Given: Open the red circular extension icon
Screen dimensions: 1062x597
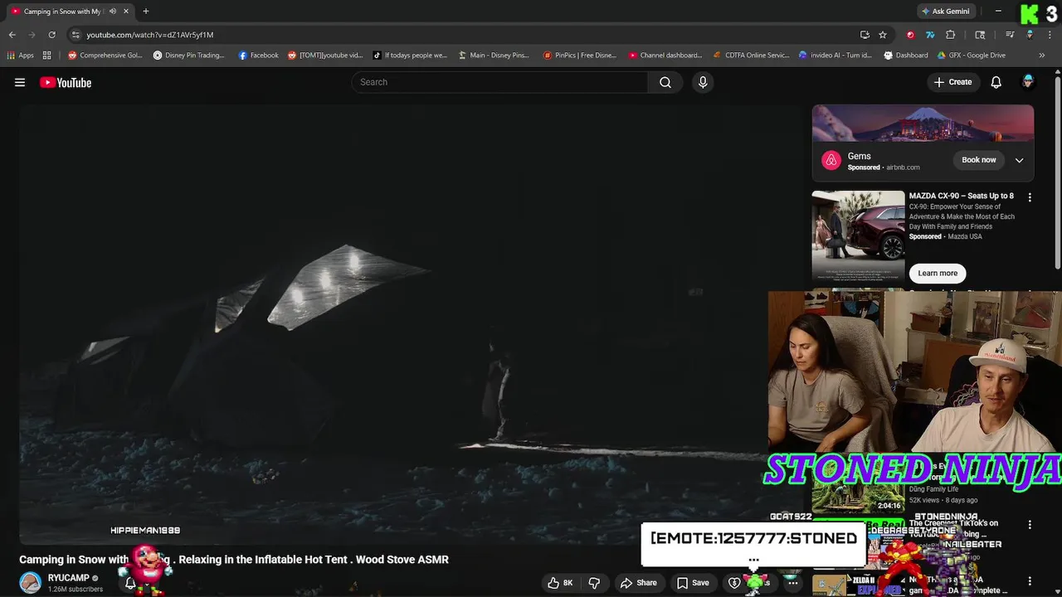Looking at the screenshot, I should (x=910, y=35).
